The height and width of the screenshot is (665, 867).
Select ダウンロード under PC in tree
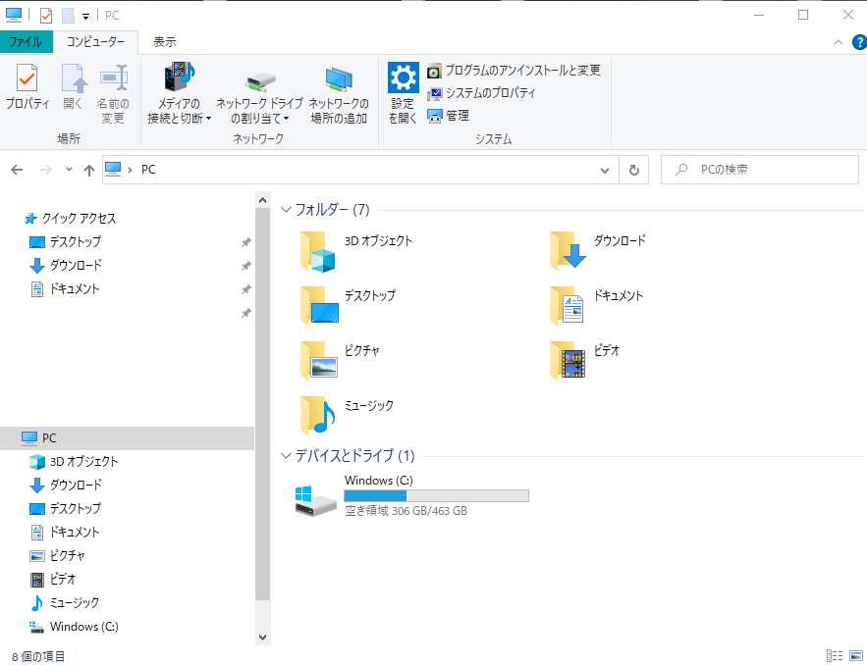[76, 485]
